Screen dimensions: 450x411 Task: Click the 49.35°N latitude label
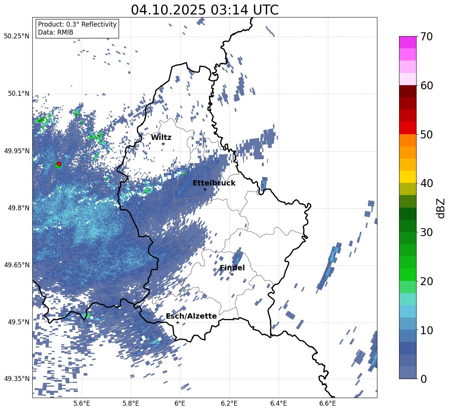[17, 379]
